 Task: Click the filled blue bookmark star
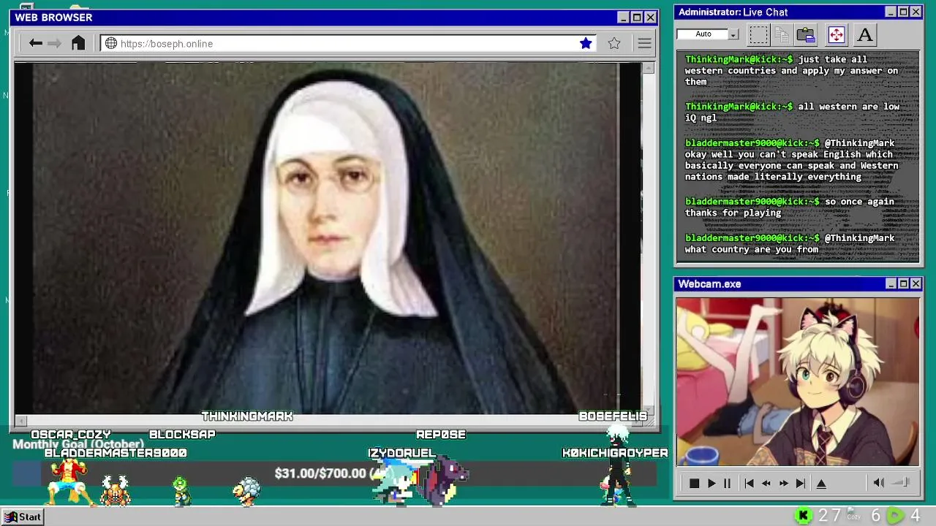(586, 44)
